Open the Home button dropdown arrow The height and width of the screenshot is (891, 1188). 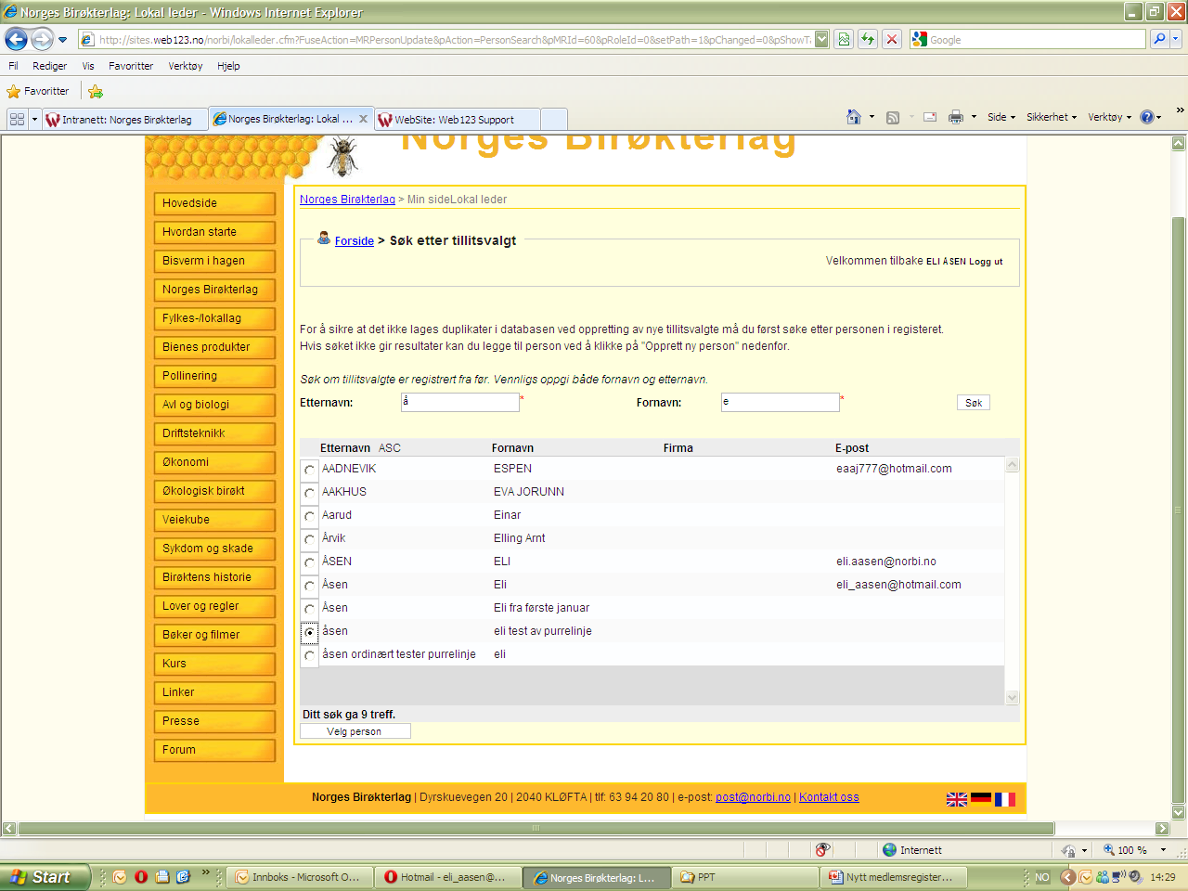coord(872,117)
